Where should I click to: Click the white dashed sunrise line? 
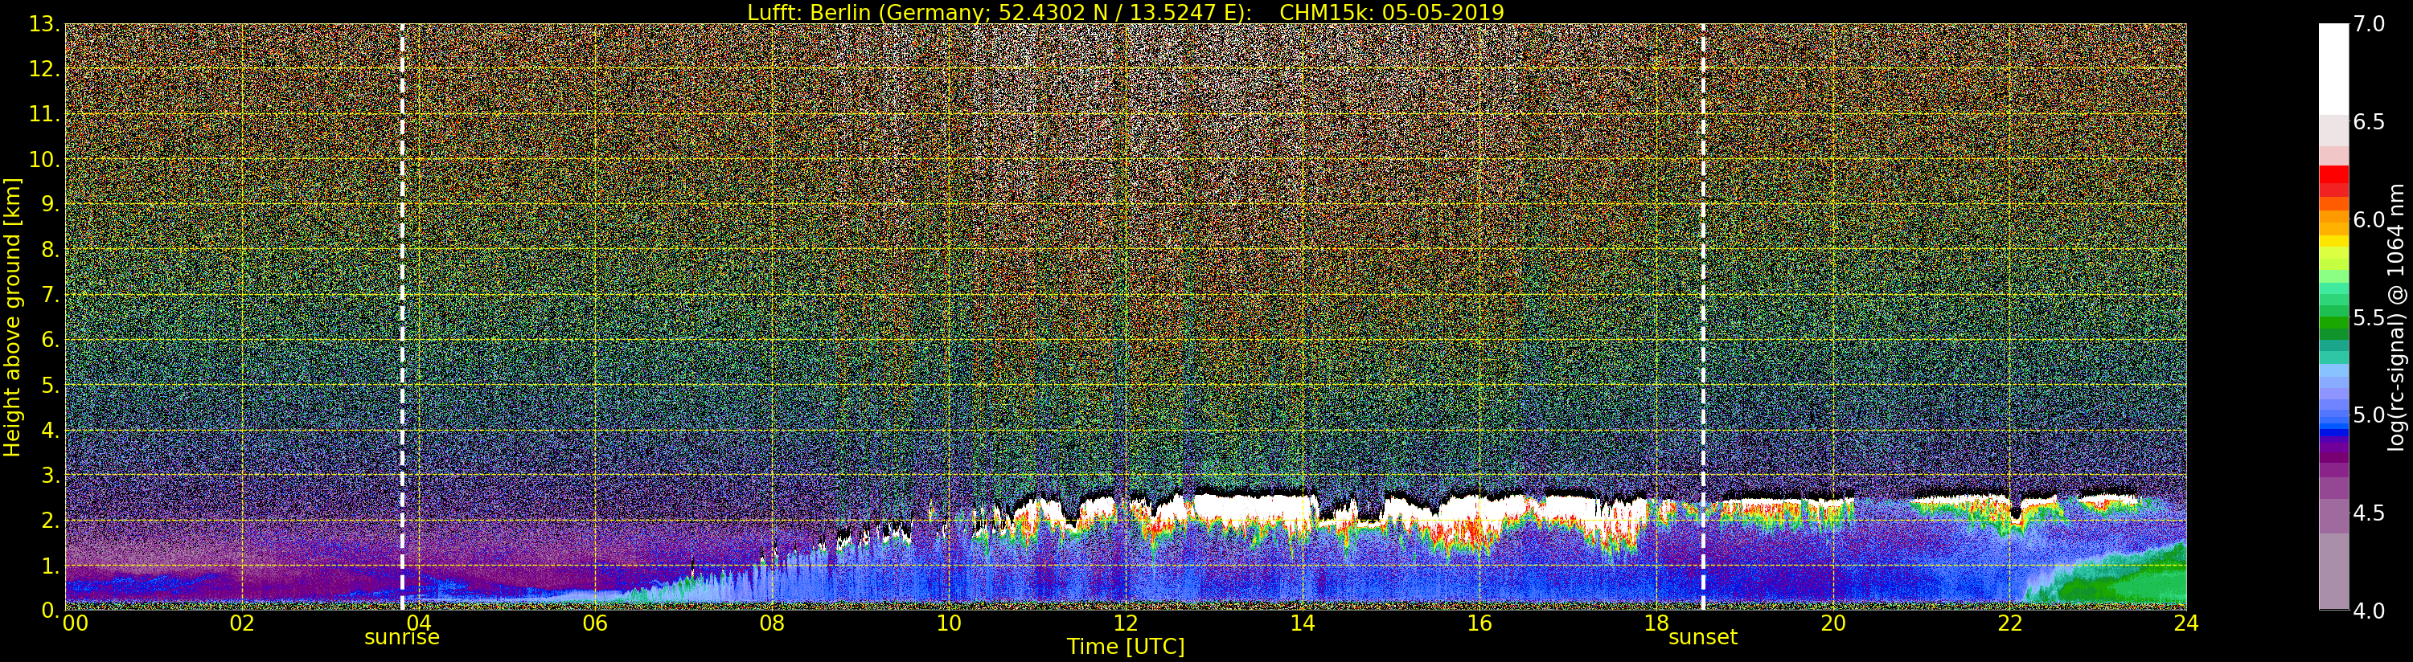[x=402, y=317]
